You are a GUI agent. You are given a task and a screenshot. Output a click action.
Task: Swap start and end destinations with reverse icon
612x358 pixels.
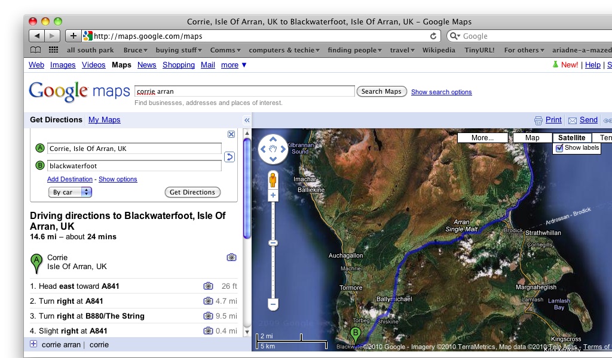pyautogui.click(x=229, y=157)
